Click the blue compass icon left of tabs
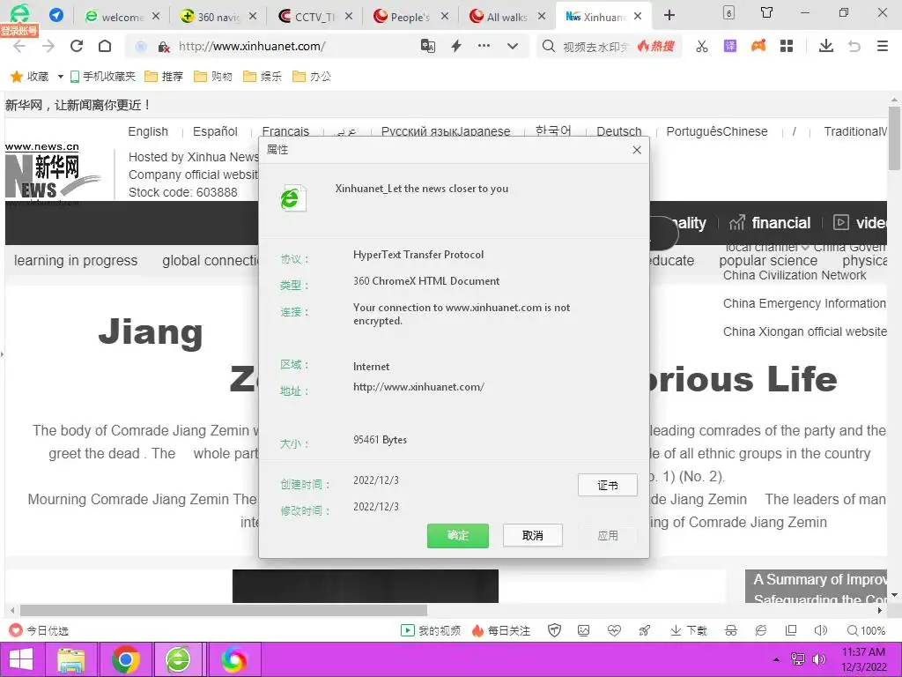This screenshot has width=902, height=677. (x=56, y=15)
